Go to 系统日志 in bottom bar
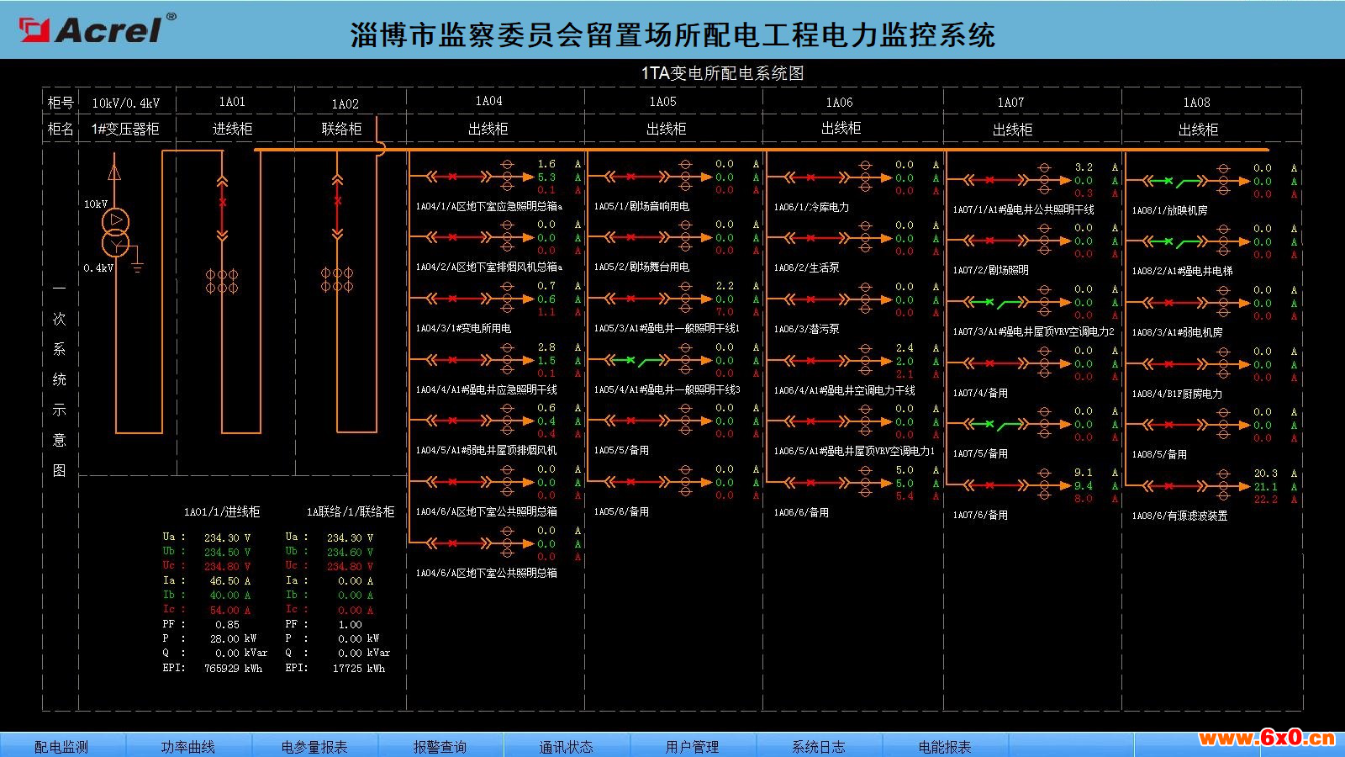Image resolution: width=1345 pixels, height=757 pixels. (x=819, y=746)
